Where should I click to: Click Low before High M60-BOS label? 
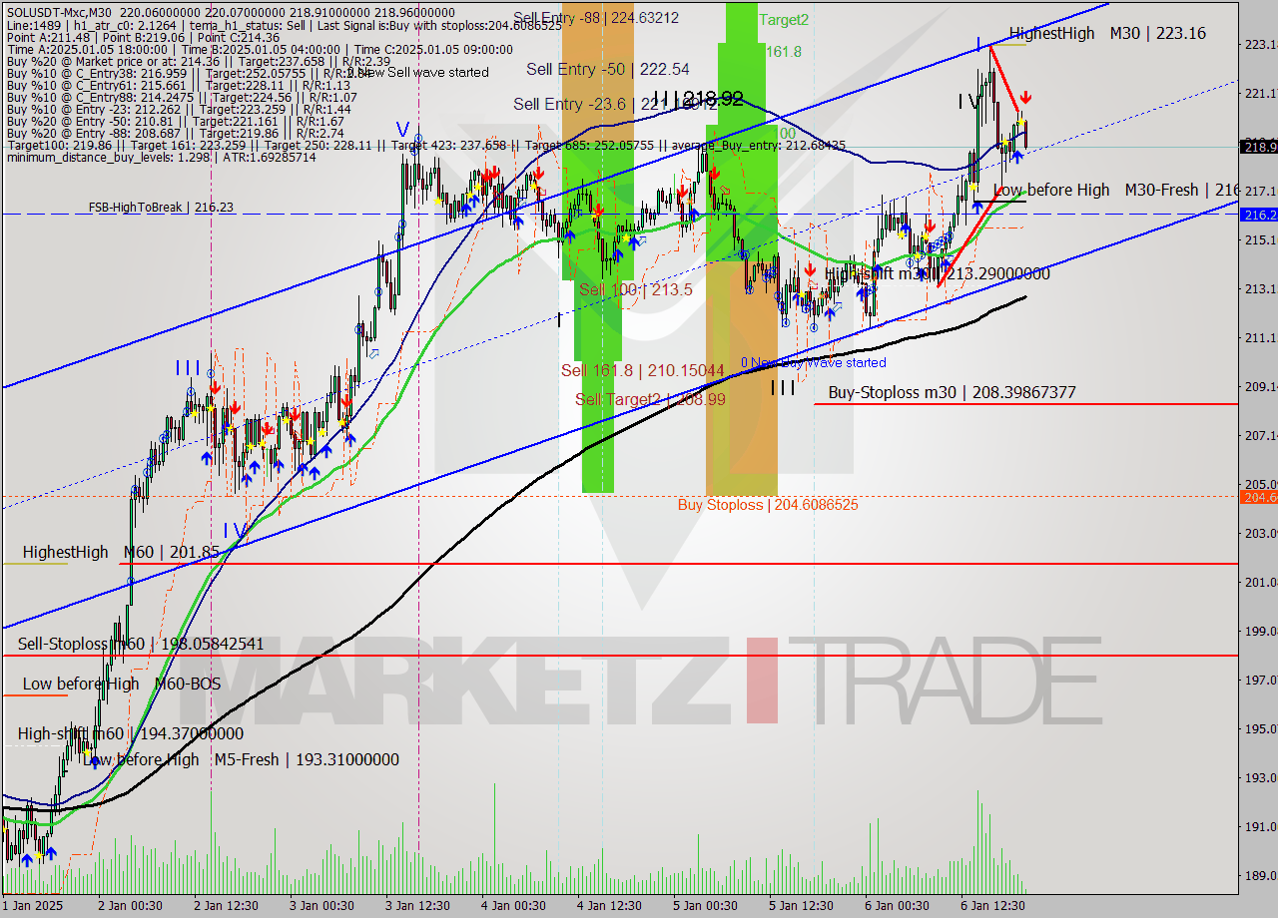click(122, 684)
